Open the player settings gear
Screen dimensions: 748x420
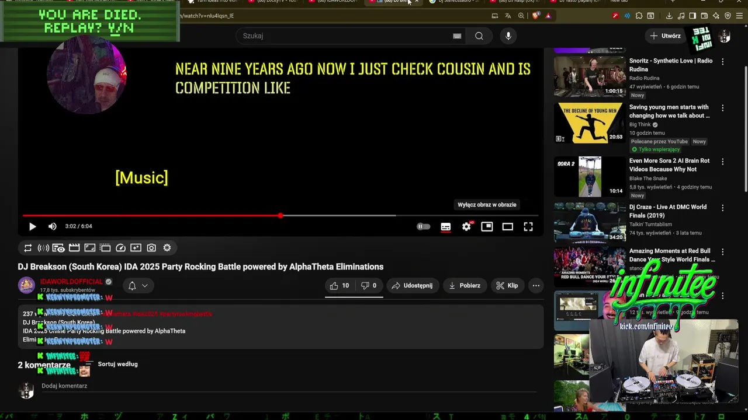coord(466,226)
